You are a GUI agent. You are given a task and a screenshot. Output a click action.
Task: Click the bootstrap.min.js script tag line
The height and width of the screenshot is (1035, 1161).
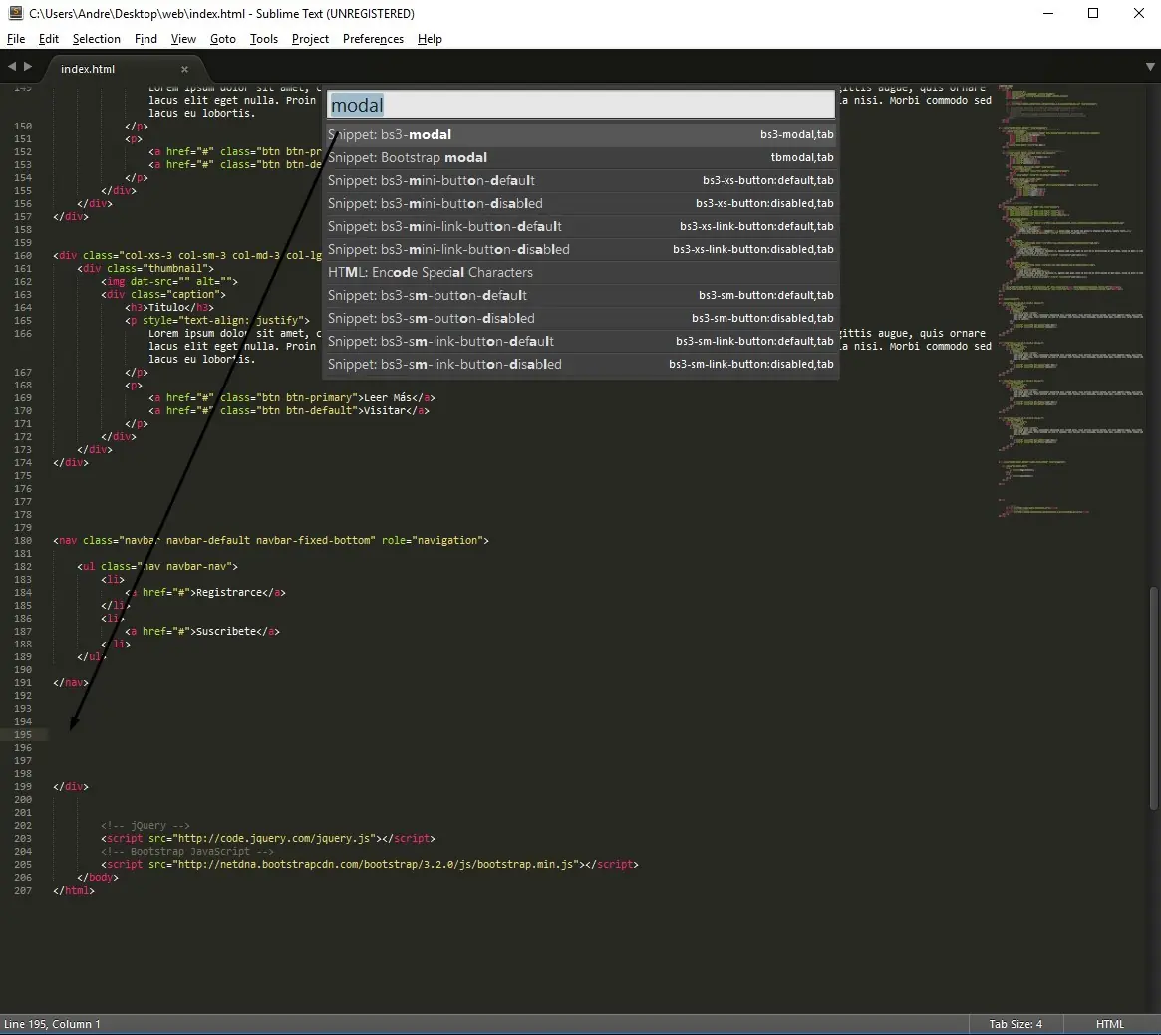tap(370, 864)
